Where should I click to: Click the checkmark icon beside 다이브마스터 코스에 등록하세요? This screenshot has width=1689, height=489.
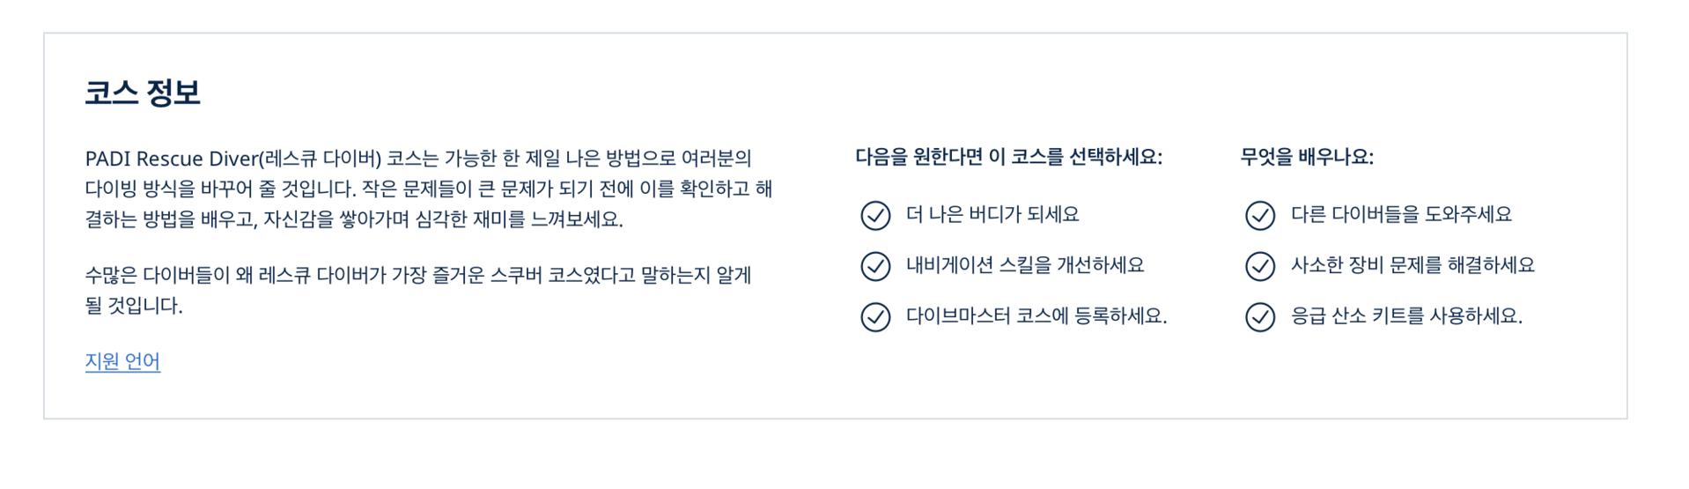click(874, 316)
